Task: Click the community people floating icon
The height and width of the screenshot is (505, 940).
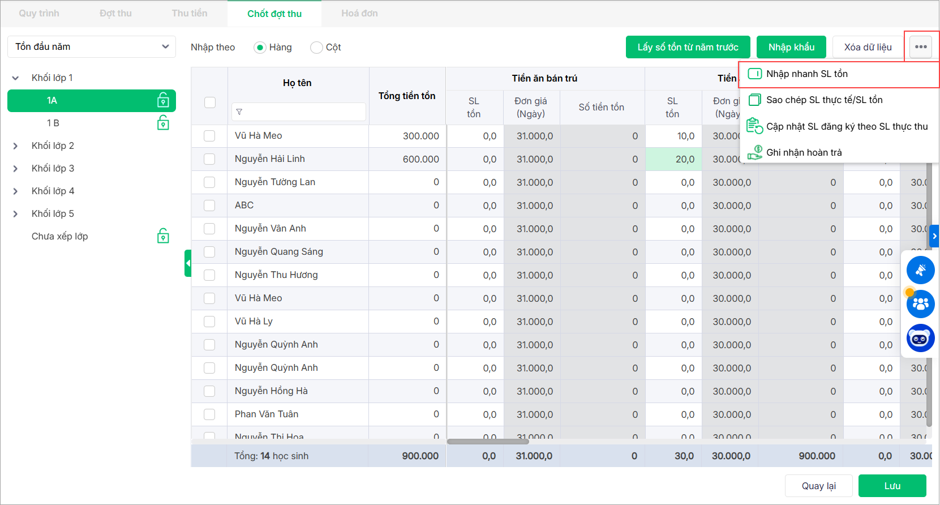Action: click(x=920, y=304)
